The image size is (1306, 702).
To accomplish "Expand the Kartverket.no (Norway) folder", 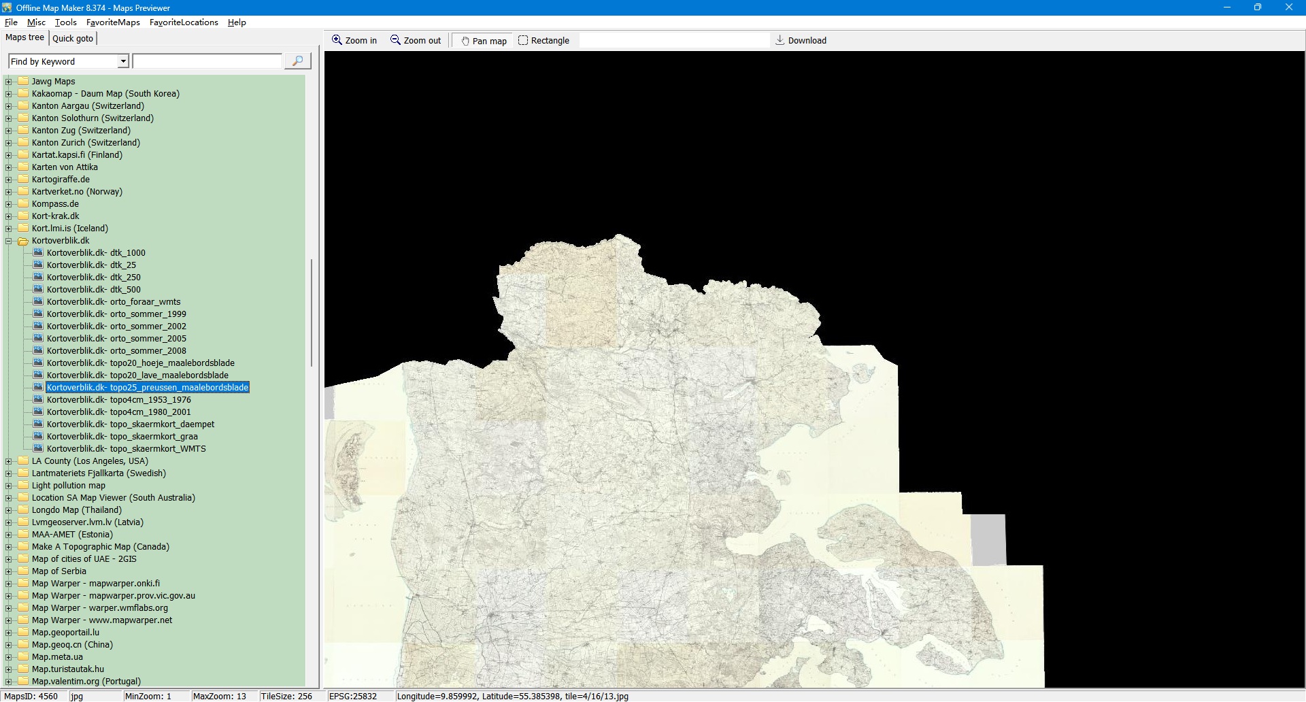I will pyautogui.click(x=9, y=192).
